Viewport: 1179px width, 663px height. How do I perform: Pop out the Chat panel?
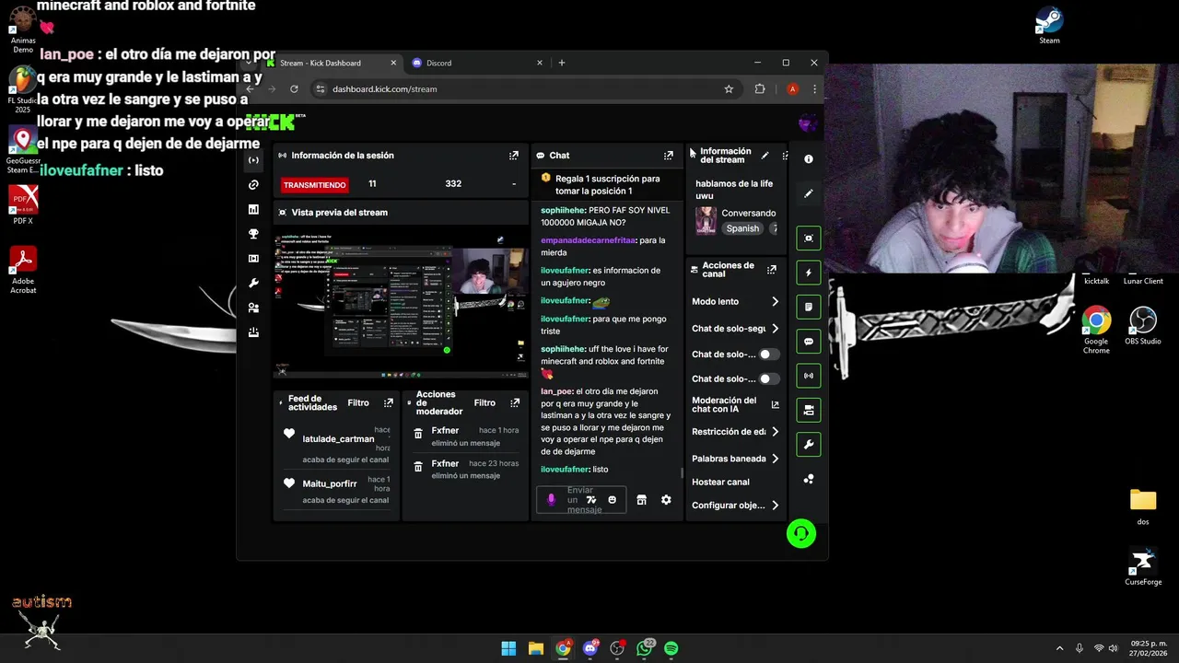669,156
